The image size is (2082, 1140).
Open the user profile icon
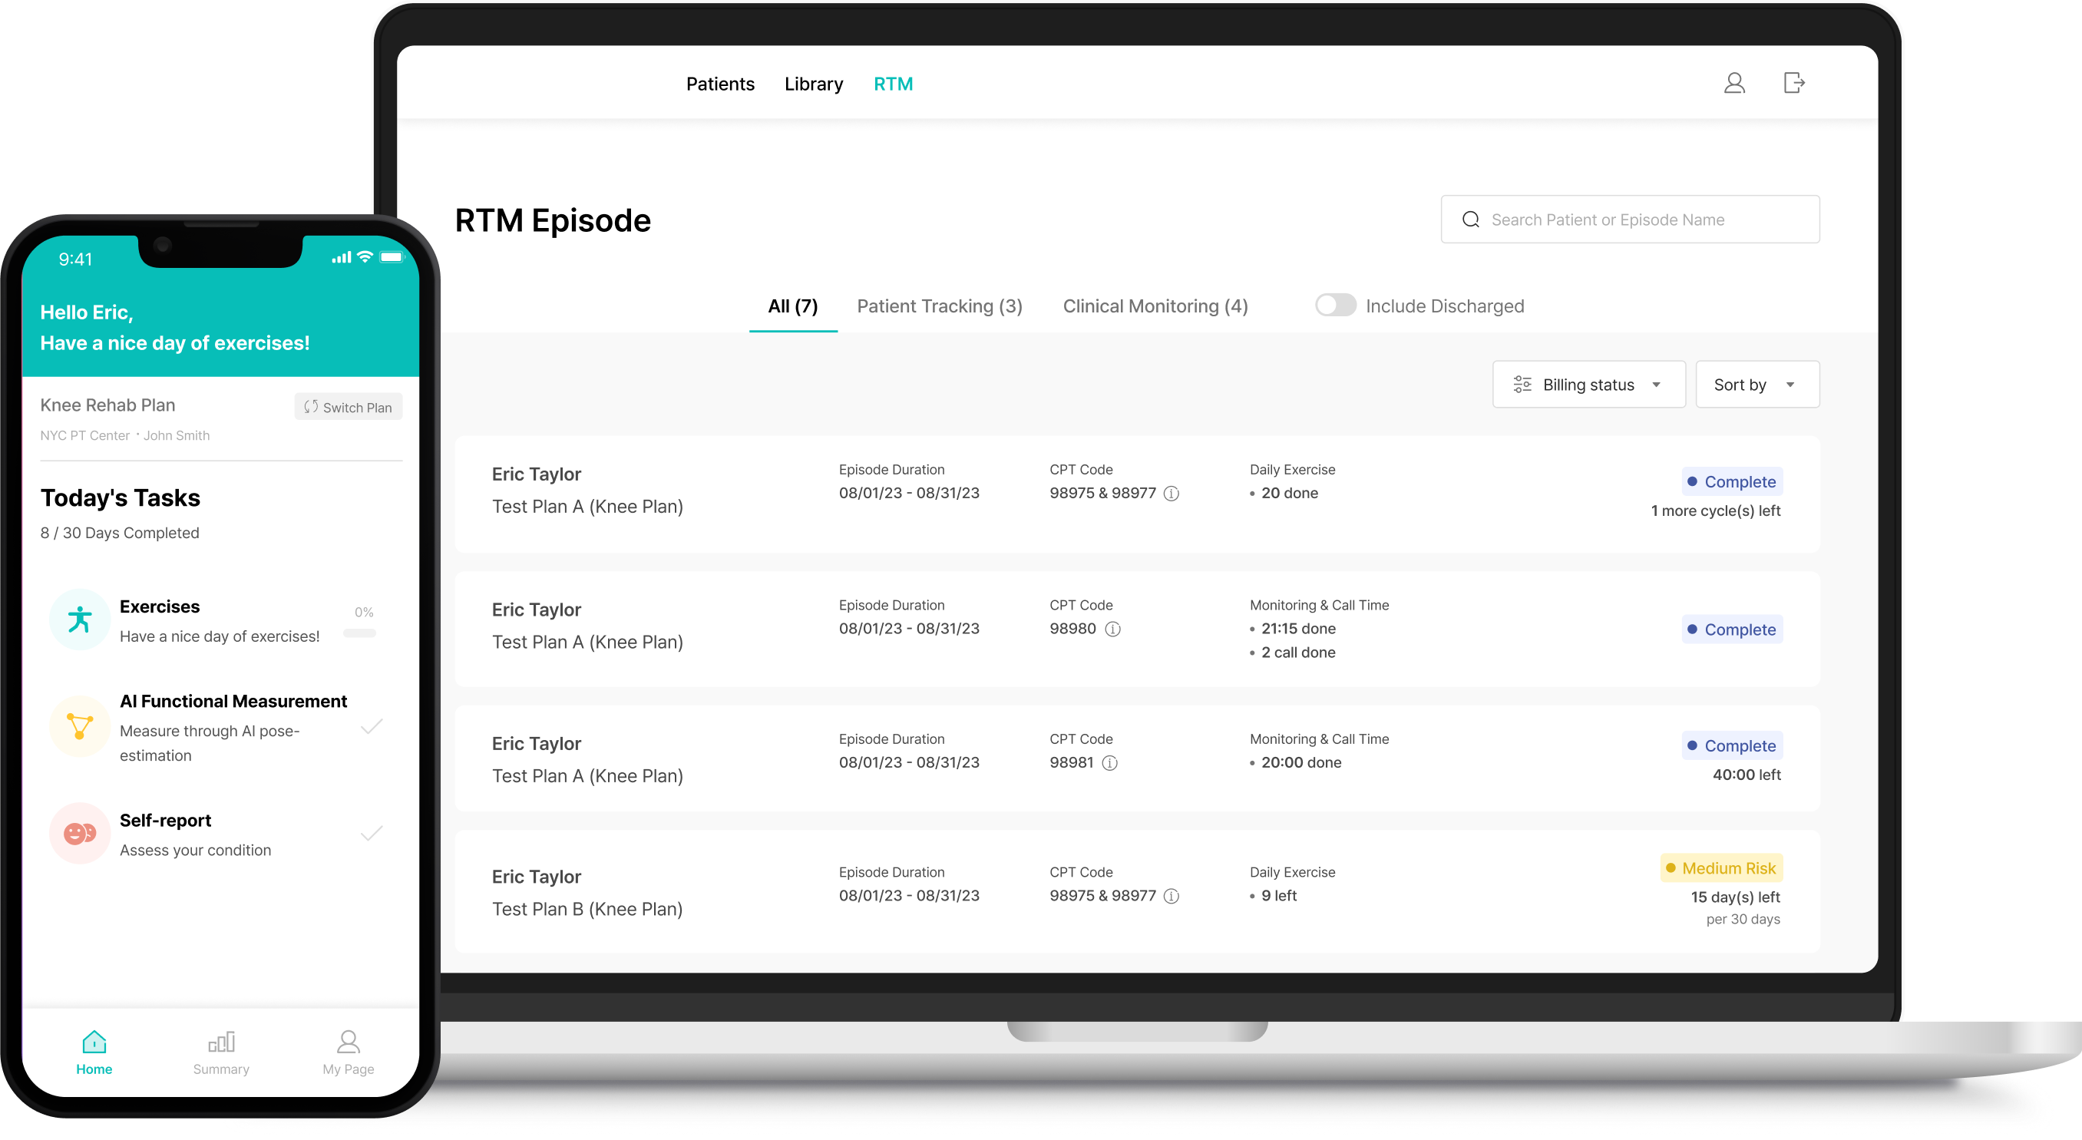pos(1733,83)
